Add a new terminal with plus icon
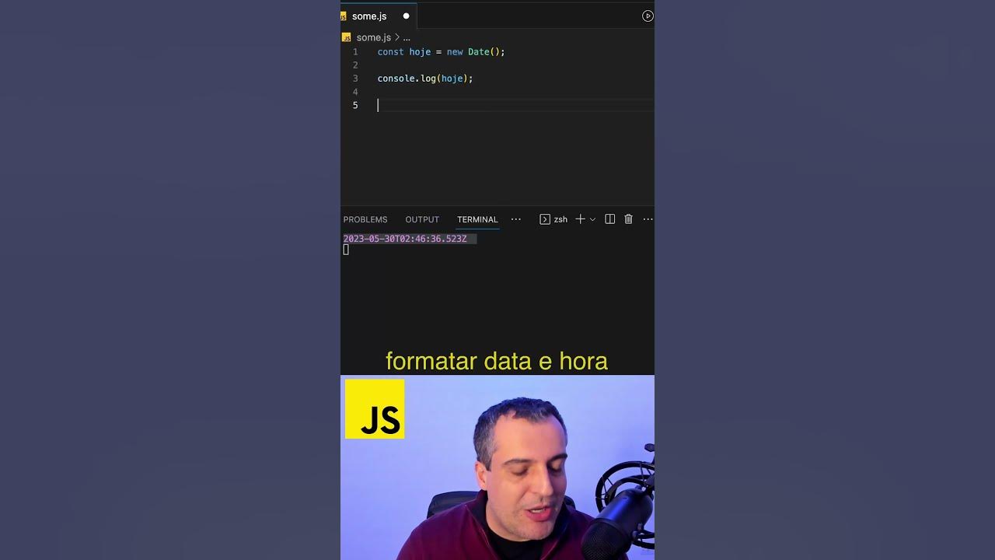This screenshot has height=560, width=995. (x=580, y=219)
